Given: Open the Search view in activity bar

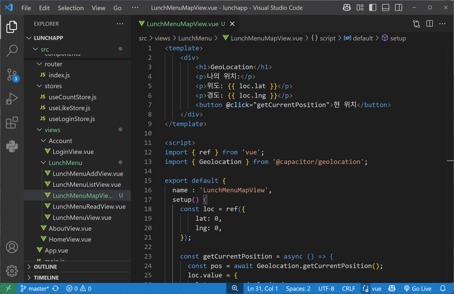Looking at the screenshot, I should (x=12, y=51).
